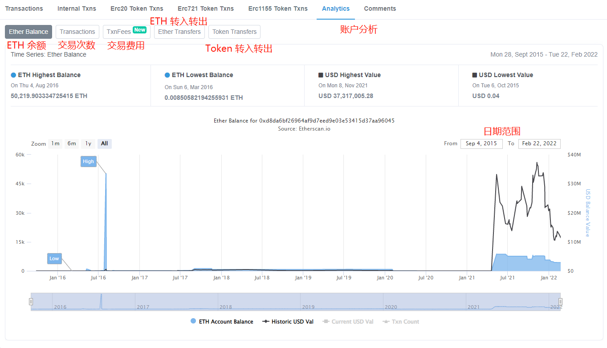Show Ether Transfers chart
The height and width of the screenshot is (348, 607).
point(179,32)
